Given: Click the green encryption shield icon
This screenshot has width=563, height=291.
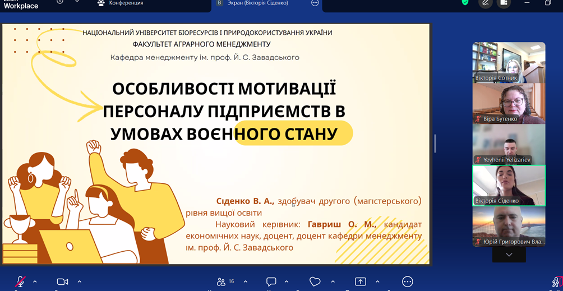Looking at the screenshot, I should coord(465,2).
